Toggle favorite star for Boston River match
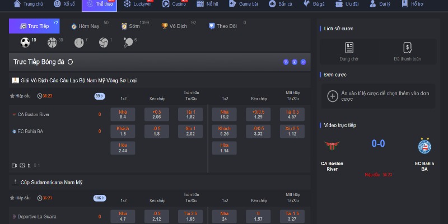Viewport: 448px width, 224px height. 12,96
